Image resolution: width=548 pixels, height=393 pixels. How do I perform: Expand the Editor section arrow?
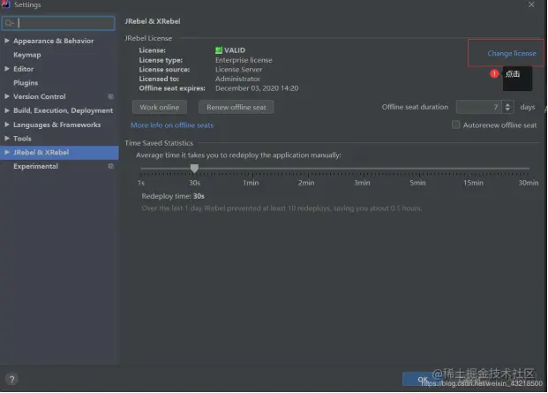pyautogui.click(x=7, y=69)
